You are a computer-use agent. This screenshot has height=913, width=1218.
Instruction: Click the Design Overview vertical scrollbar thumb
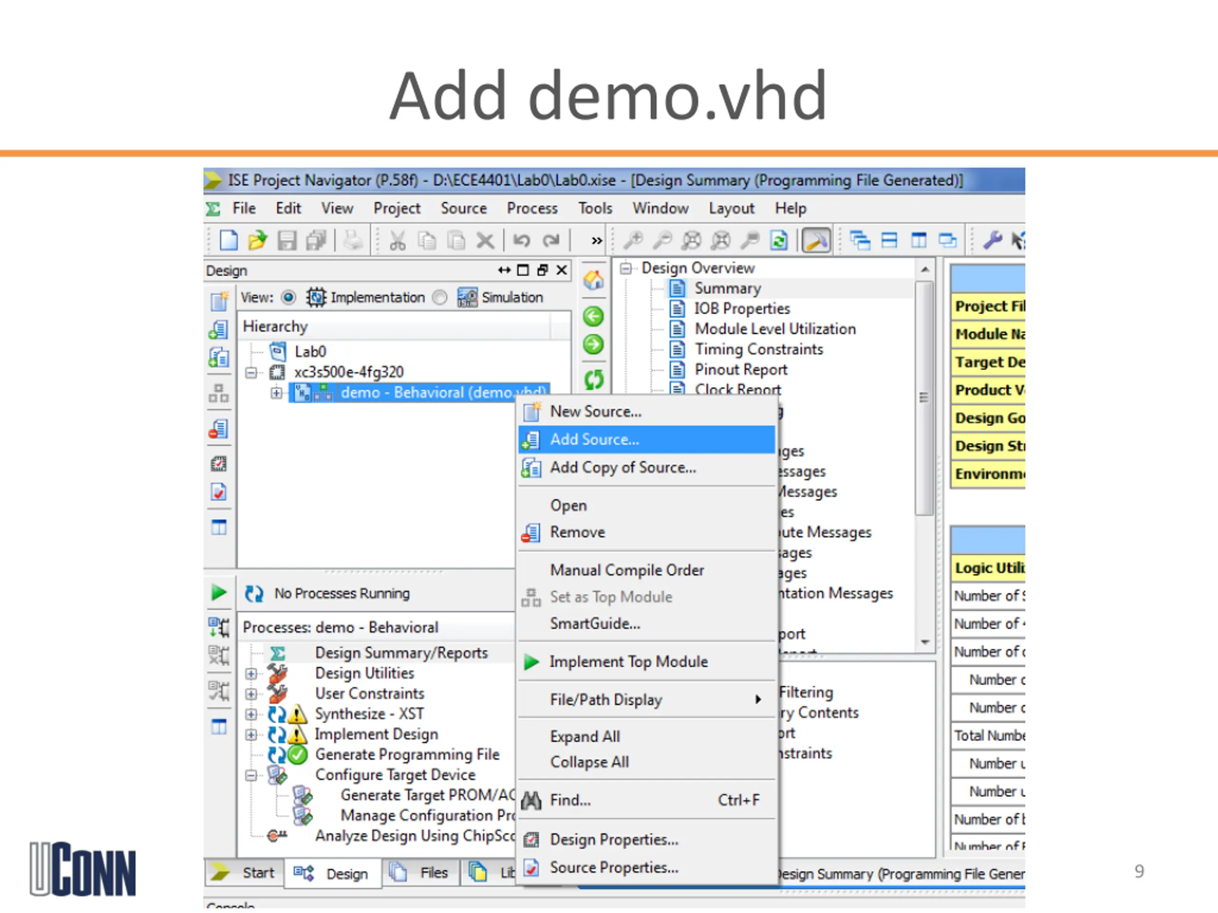coord(924,398)
